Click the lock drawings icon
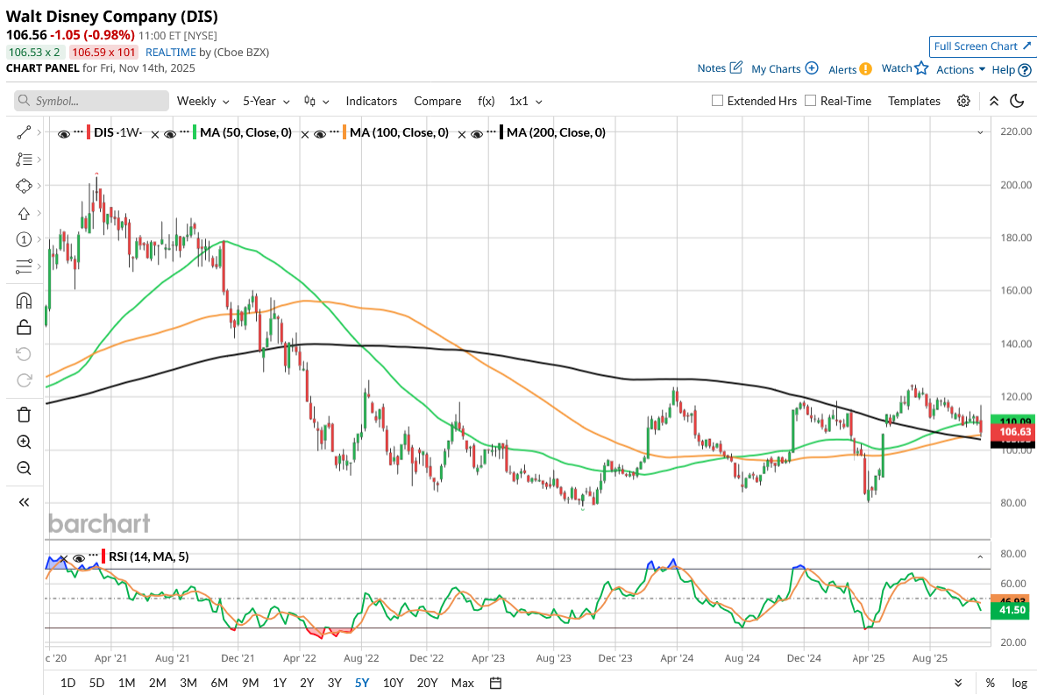The width and height of the screenshot is (1037, 695). click(24, 327)
